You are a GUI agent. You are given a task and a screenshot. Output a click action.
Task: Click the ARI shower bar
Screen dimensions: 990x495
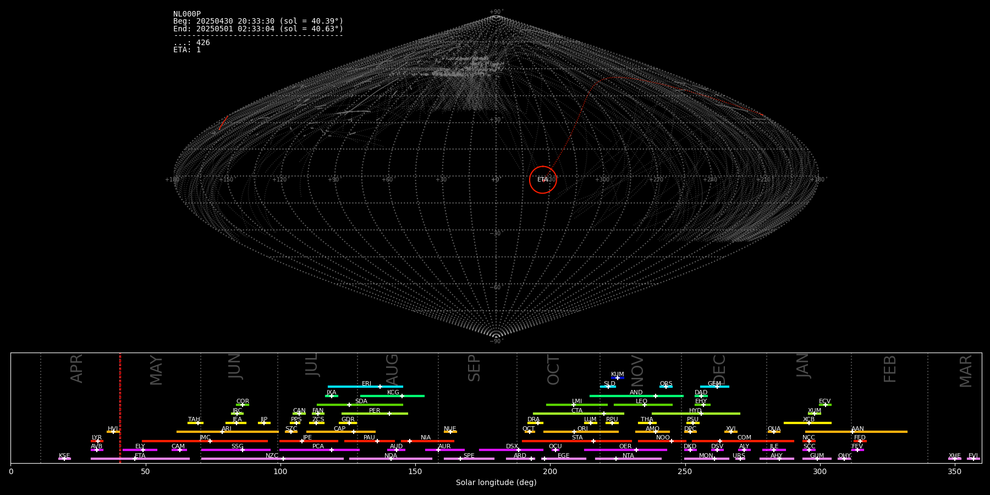[228, 432]
